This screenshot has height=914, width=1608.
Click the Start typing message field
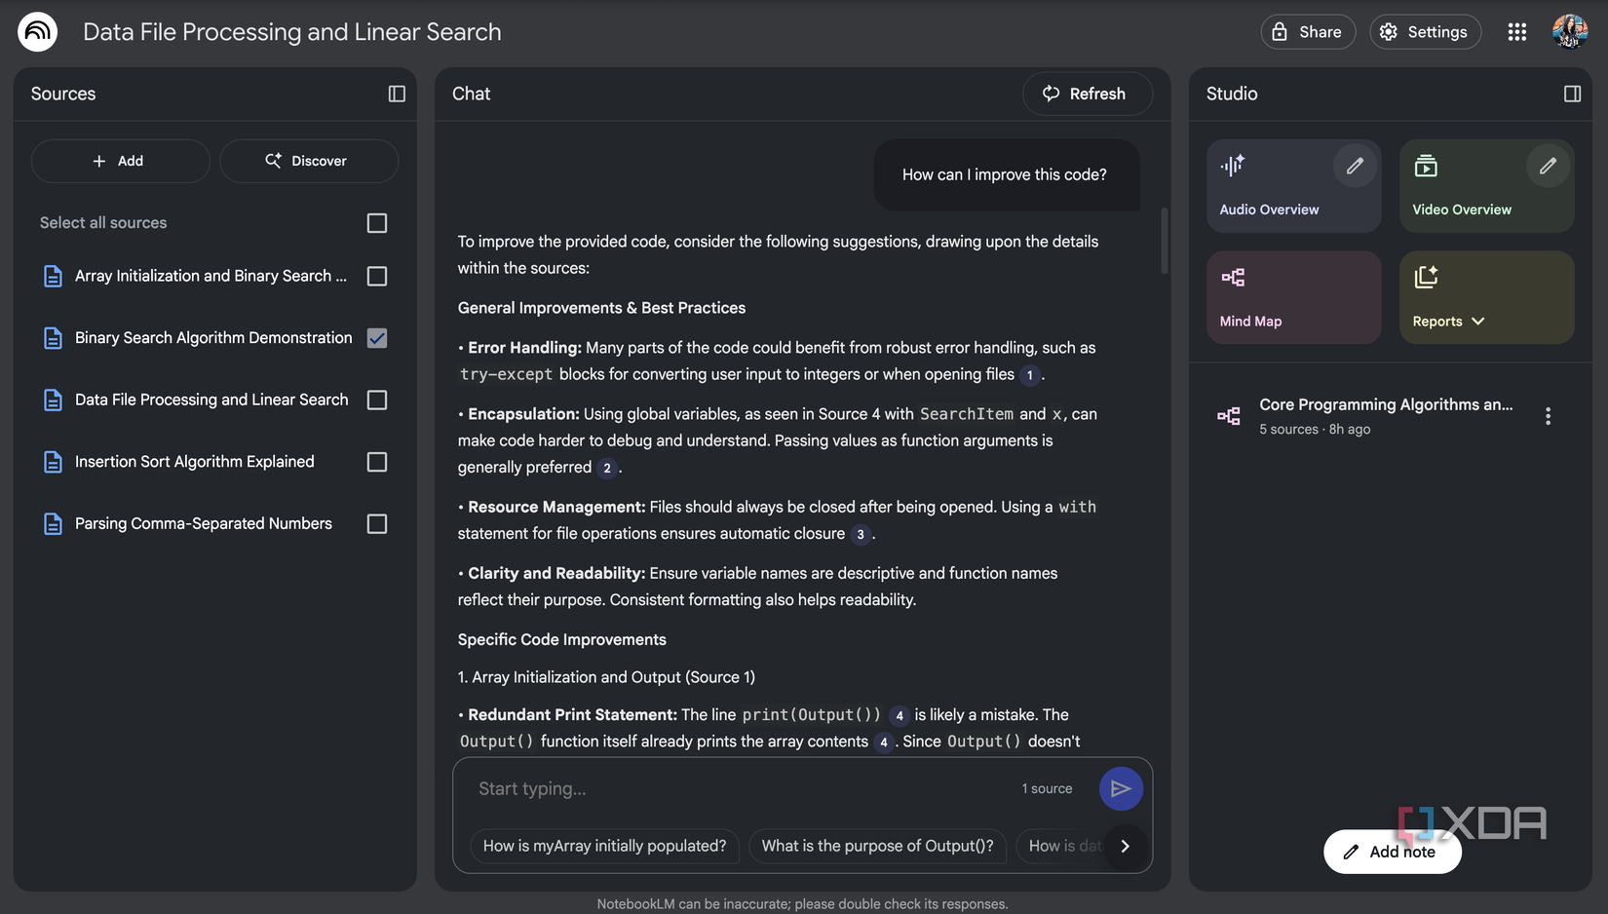[741, 788]
